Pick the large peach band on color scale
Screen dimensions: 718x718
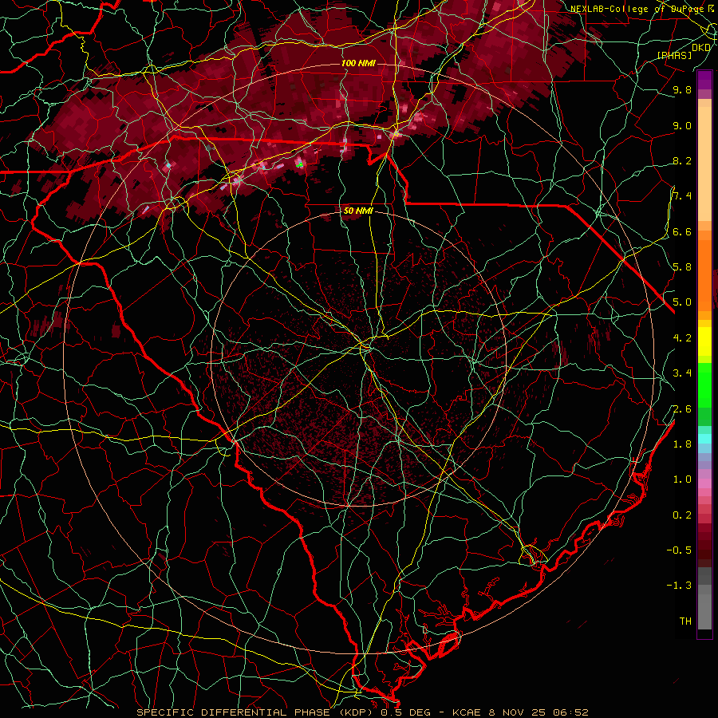tap(704, 165)
